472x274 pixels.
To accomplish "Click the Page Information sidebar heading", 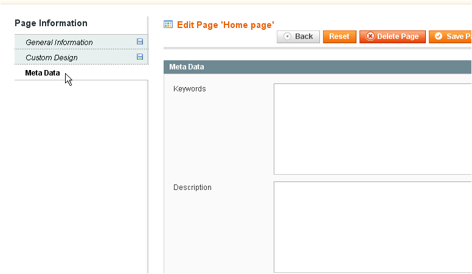I will (x=51, y=23).
